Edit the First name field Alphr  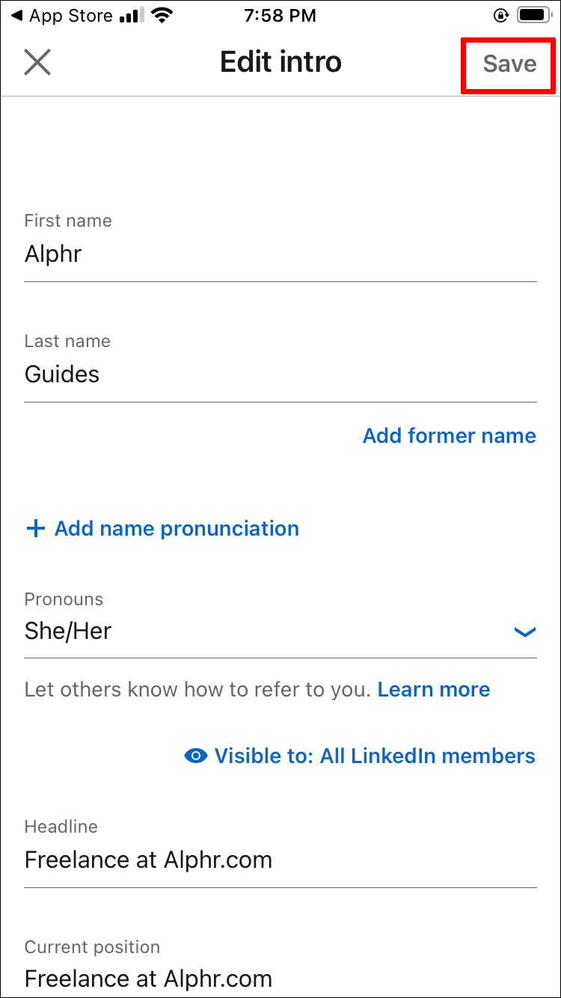pos(280,254)
